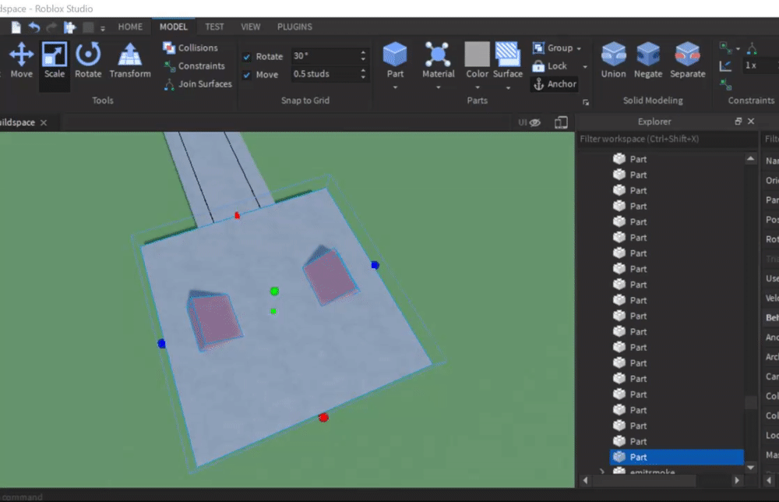
Task: Choose the Rotate tool
Action: tap(88, 61)
